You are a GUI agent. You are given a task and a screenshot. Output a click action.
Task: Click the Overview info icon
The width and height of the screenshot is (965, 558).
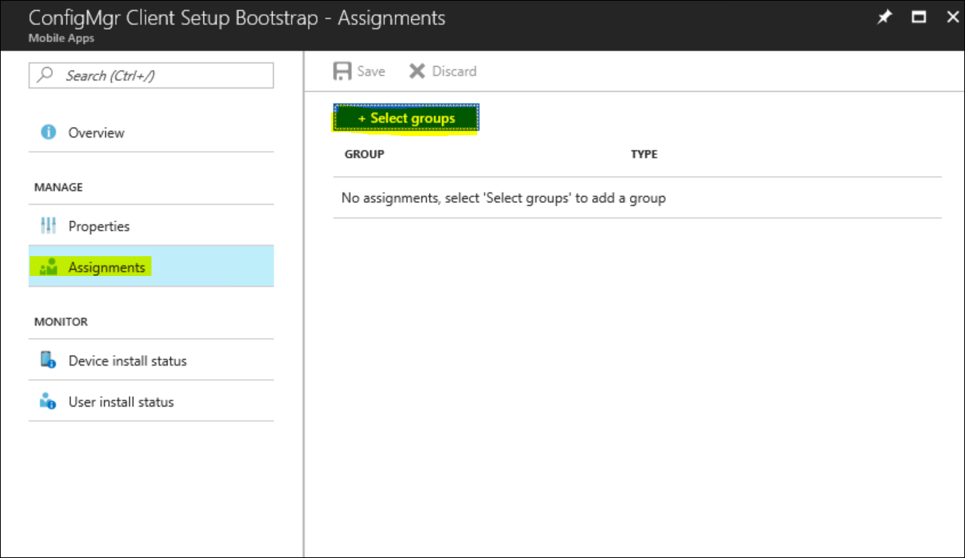(48, 132)
